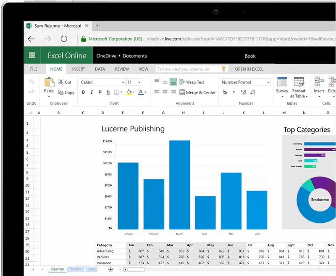The height and width of the screenshot is (276, 336).
Task: Switch to the VIEW tab
Action: (143, 69)
